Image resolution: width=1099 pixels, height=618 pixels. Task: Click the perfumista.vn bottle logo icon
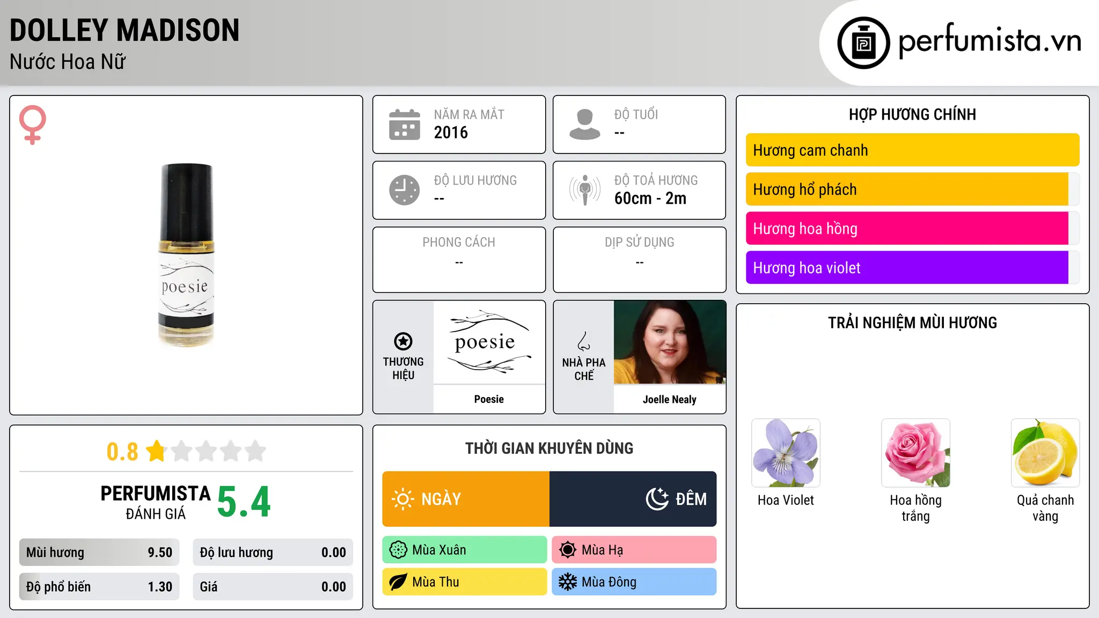pyautogui.click(x=863, y=43)
